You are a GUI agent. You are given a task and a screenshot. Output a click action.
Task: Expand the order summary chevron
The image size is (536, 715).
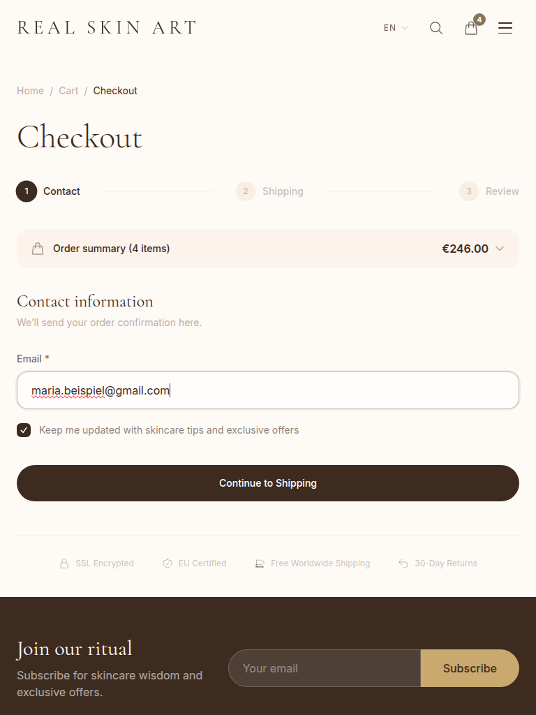coord(500,249)
